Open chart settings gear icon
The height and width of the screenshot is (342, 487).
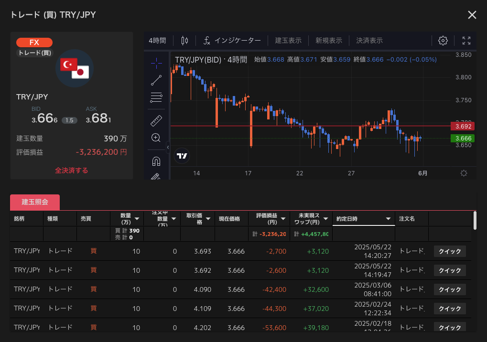(x=443, y=41)
